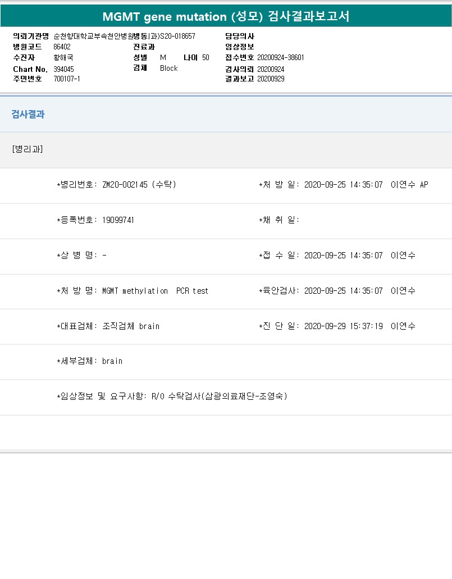
Task: Click 대표검체 조직검체 brain
Action: 108,326
